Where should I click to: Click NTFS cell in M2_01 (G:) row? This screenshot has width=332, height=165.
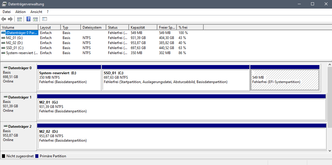tap(86, 38)
